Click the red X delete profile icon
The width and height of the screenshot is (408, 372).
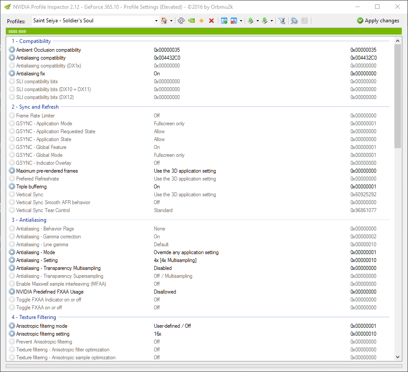pos(211,21)
